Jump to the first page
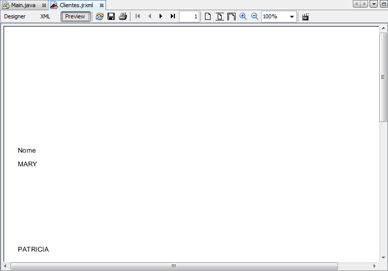The height and width of the screenshot is (271, 388). click(x=138, y=16)
